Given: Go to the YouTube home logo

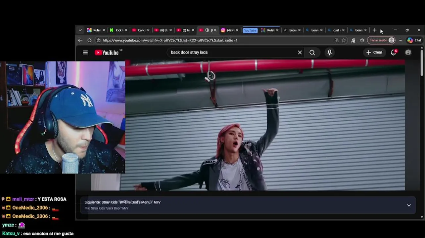Looking at the screenshot, I should (x=107, y=53).
